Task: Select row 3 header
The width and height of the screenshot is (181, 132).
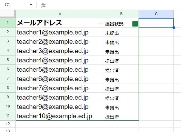Action: pyautogui.click(x=8, y=41)
